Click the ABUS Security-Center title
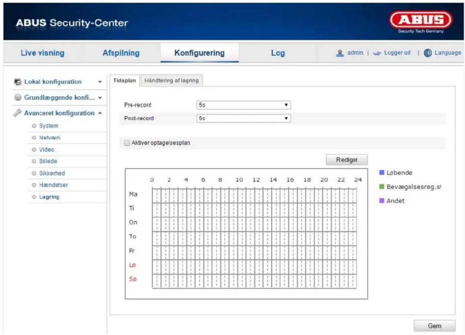Viewport: 465px width, 335px height. (72, 23)
